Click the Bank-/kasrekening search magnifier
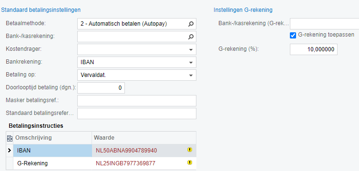The width and height of the screenshot is (359, 171). tap(191, 37)
